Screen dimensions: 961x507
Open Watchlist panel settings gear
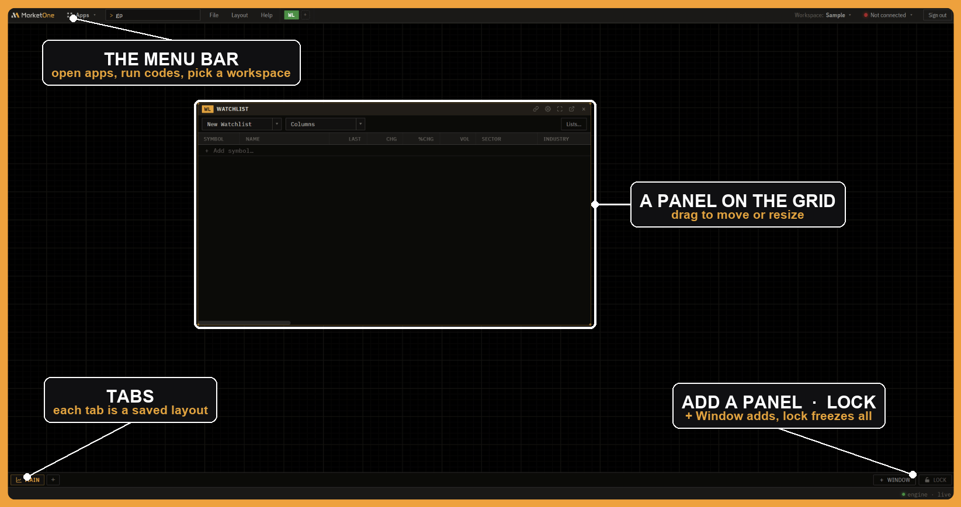coord(548,109)
